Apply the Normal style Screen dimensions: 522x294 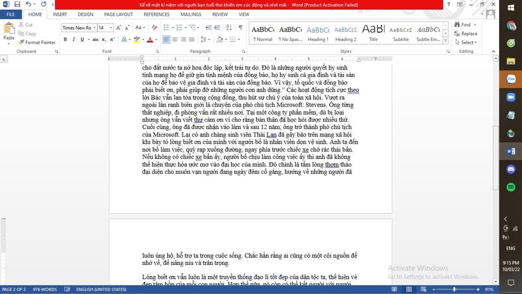click(263, 33)
